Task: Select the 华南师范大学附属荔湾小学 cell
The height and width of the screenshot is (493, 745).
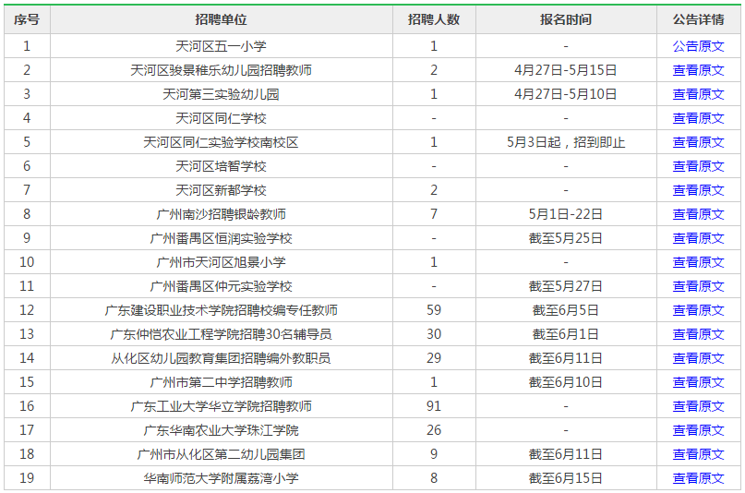Action: (222, 478)
